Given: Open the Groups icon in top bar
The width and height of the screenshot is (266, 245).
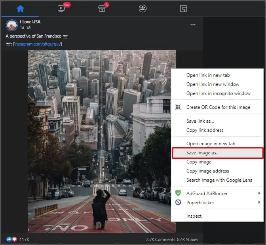Looking at the screenshot, I should [142, 8].
